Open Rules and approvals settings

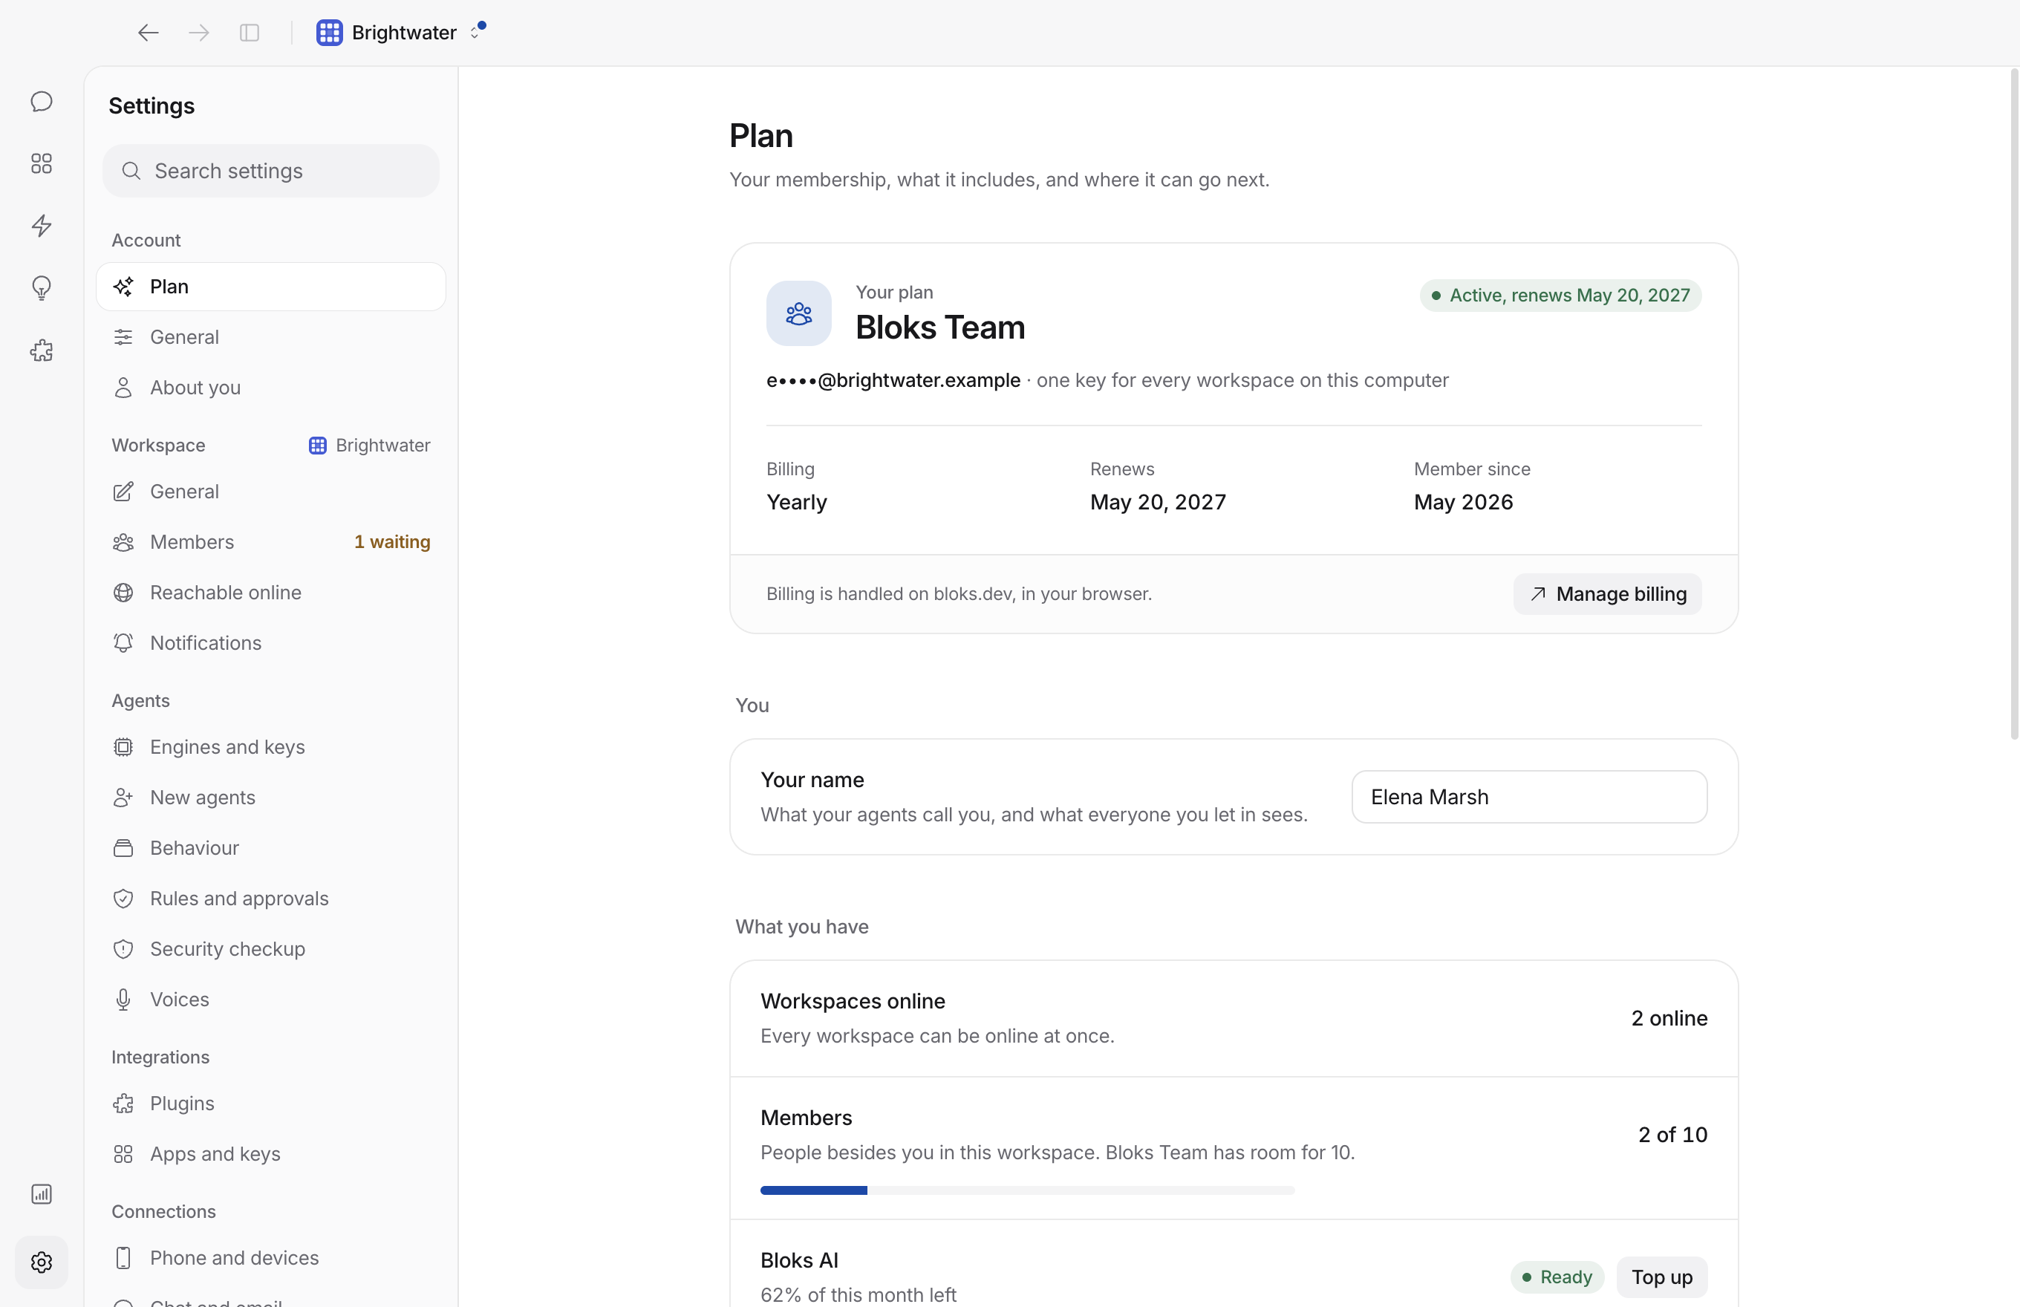pos(271,899)
